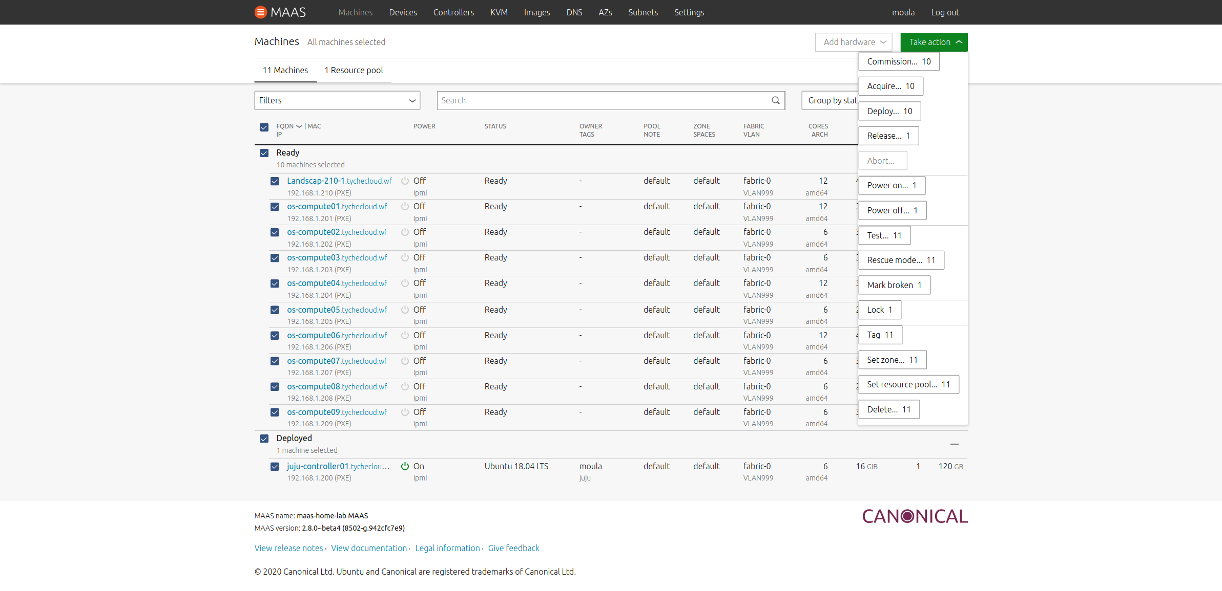This screenshot has width=1222, height=591.
Task: Click power icon for os-compute04
Action: [x=405, y=283]
